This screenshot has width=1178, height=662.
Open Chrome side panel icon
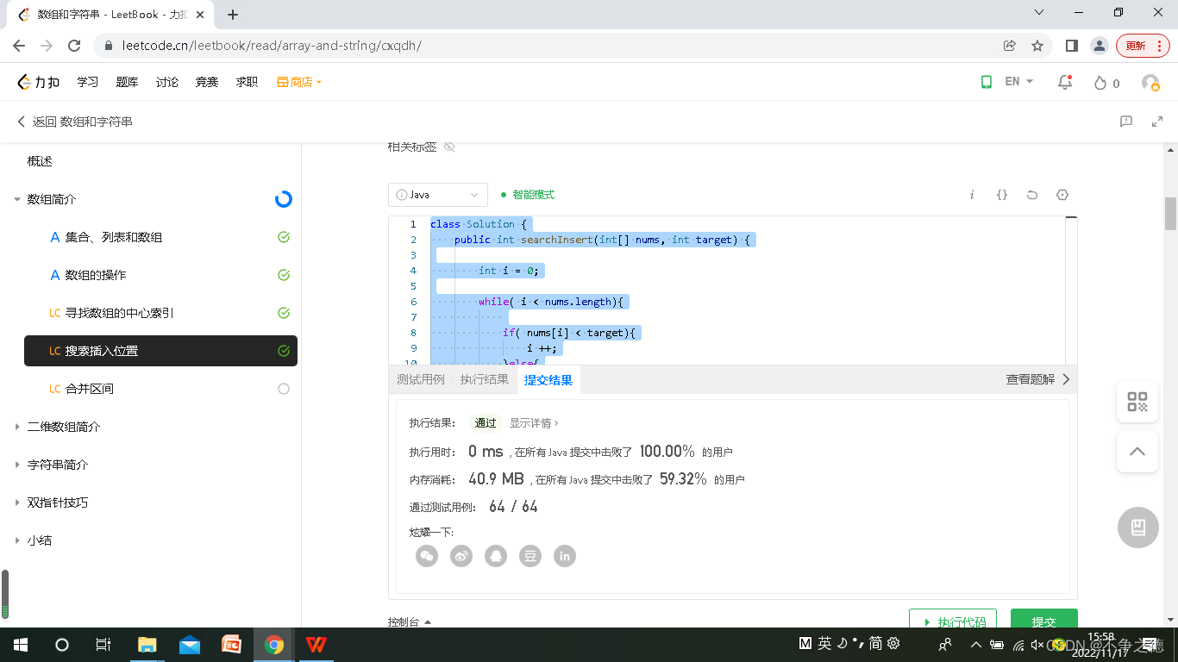(x=1072, y=46)
